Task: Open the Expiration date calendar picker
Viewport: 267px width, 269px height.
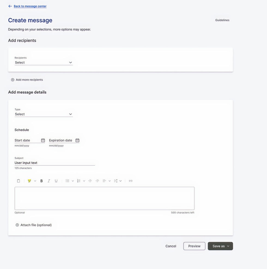Action: click(77, 140)
